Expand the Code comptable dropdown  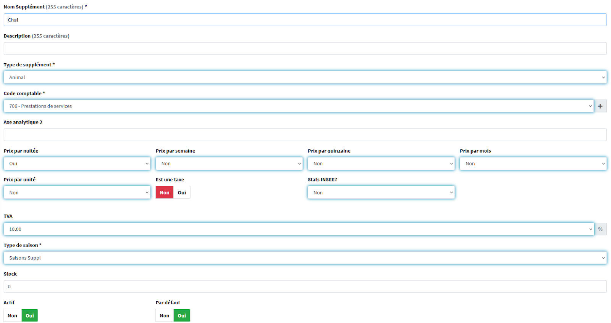coord(299,106)
